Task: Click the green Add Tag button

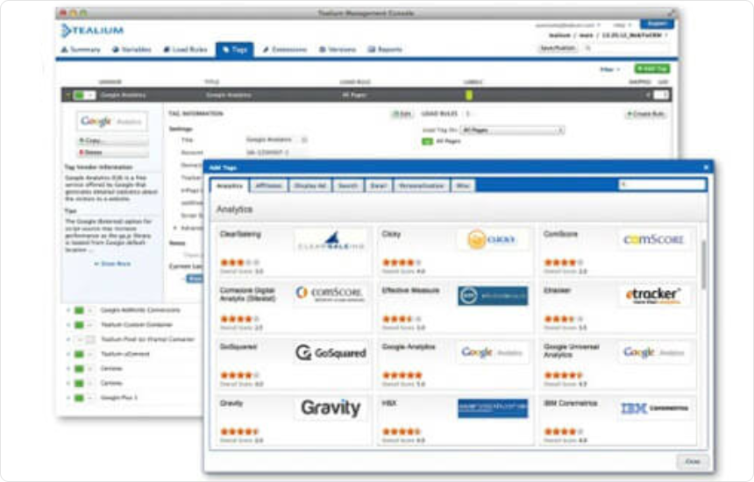Action: 651,68
